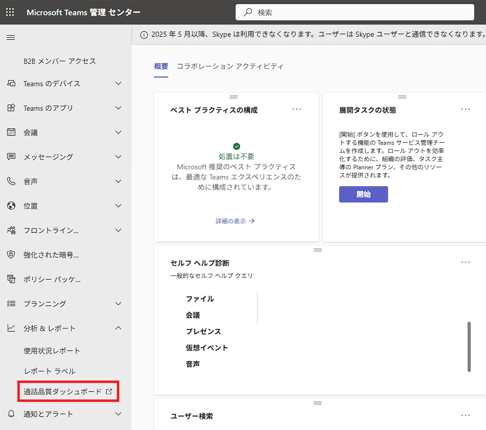Select 音声 self-help query in セルフ ヘルプ診断
This screenshot has width=486, height=430.
tap(193, 364)
